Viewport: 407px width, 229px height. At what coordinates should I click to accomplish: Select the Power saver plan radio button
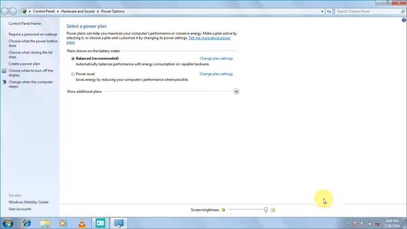click(x=73, y=74)
